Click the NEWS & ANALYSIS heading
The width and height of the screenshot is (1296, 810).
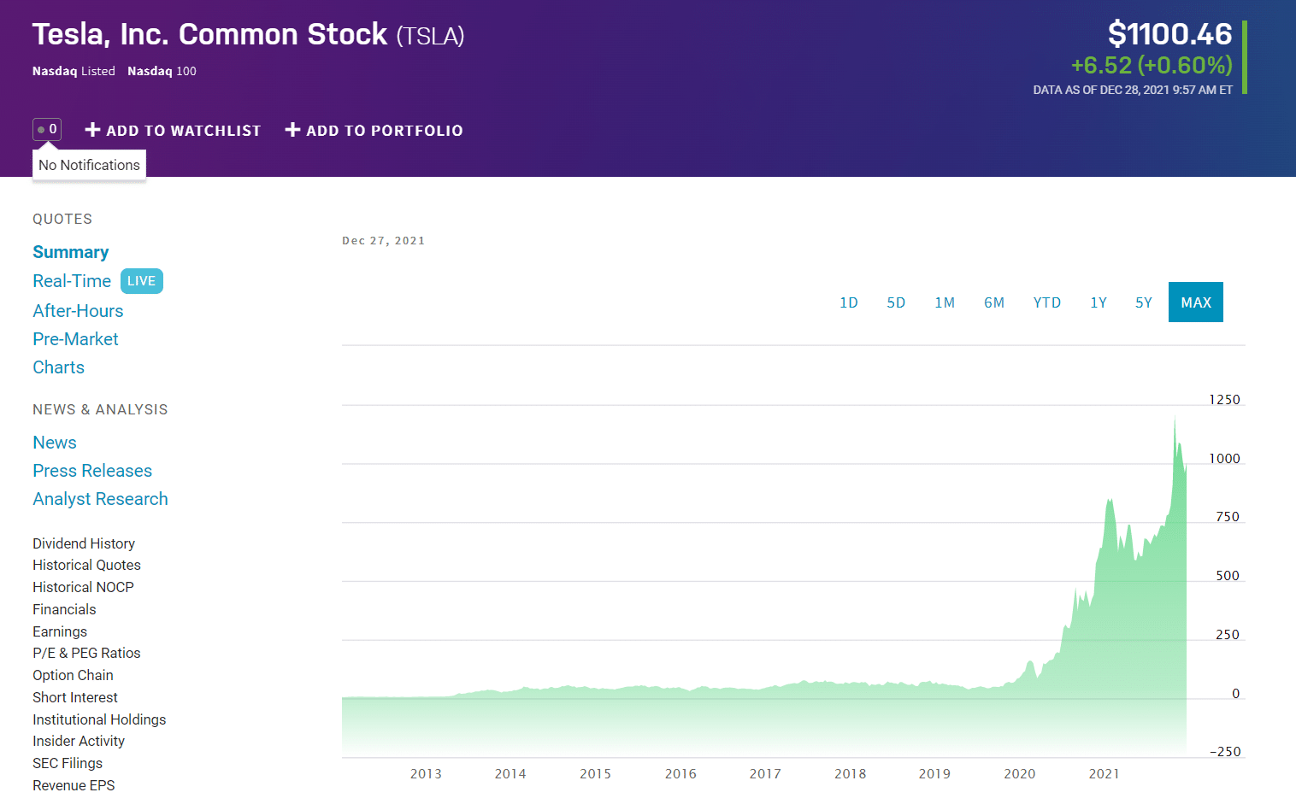(x=100, y=409)
